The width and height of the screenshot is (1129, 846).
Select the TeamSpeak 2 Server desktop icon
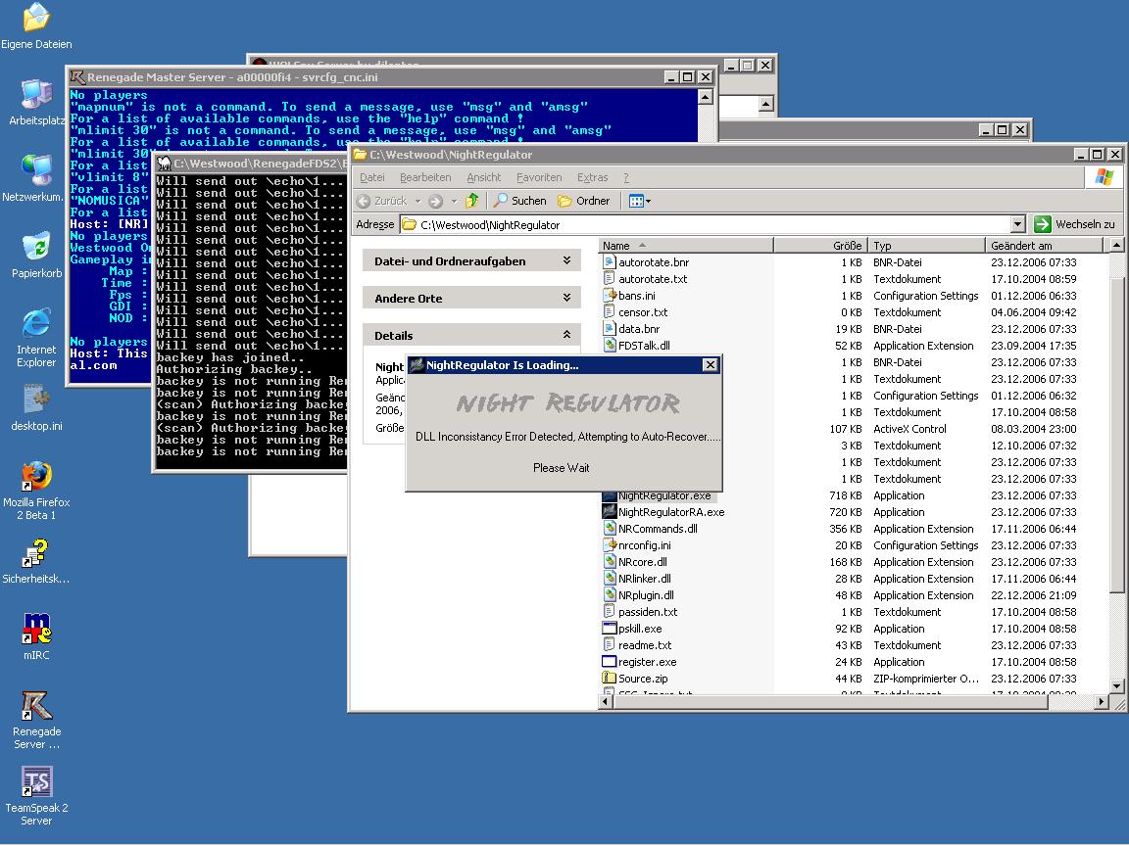point(36,783)
